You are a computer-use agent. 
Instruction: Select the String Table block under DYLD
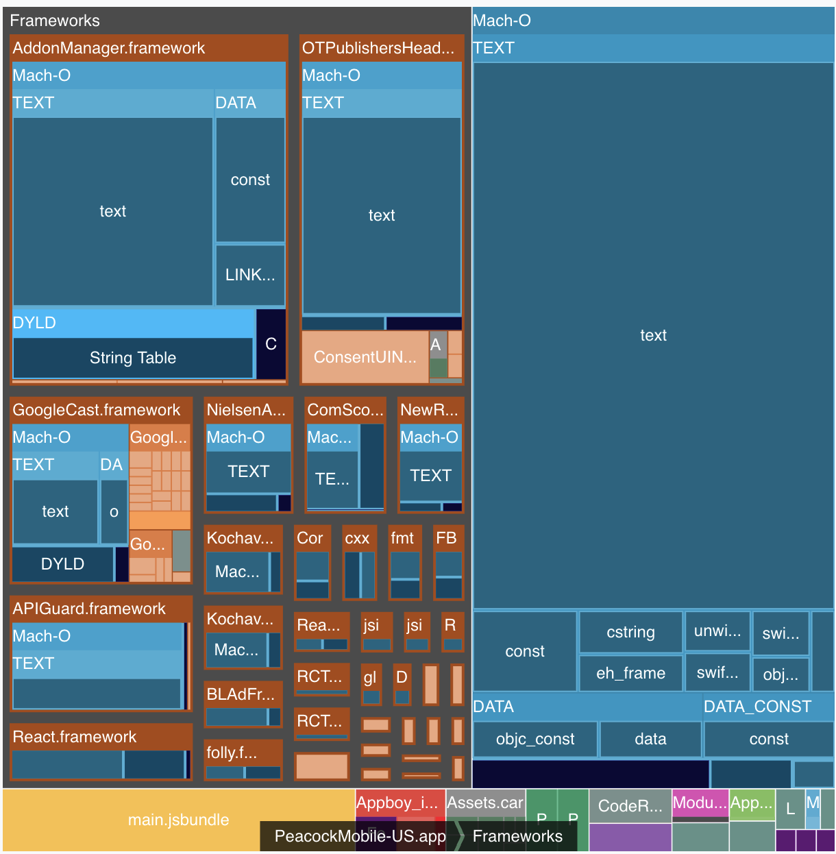point(133,358)
